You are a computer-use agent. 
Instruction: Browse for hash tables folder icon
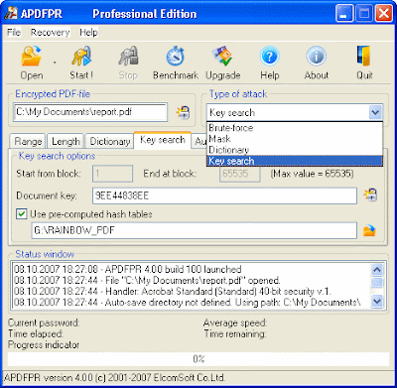click(370, 230)
